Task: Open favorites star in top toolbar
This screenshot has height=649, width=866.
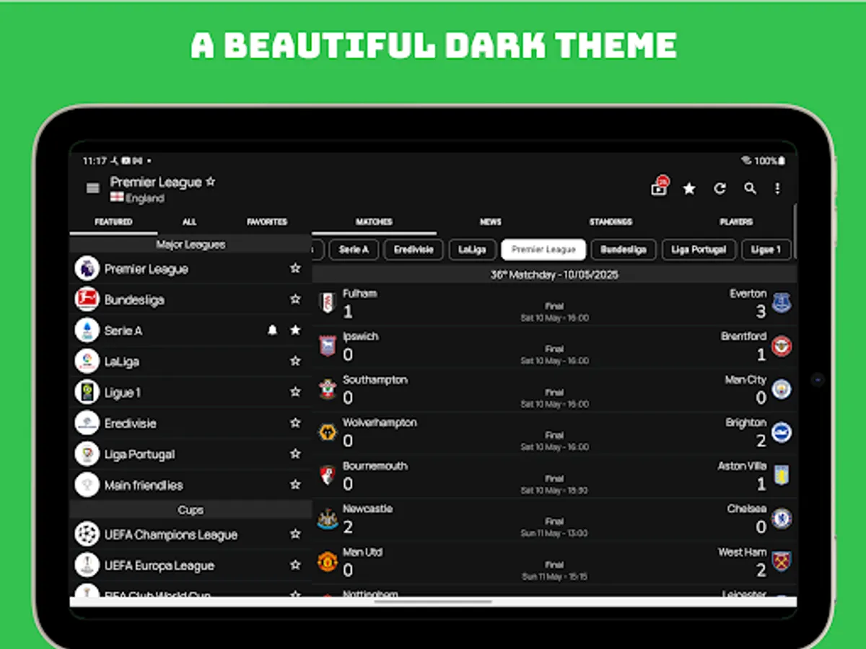Action: [x=689, y=188]
